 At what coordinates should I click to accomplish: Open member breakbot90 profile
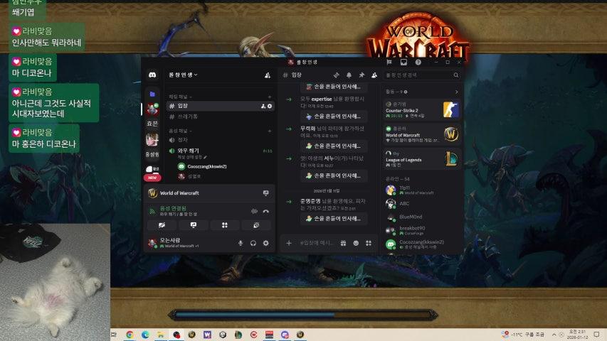click(422, 230)
